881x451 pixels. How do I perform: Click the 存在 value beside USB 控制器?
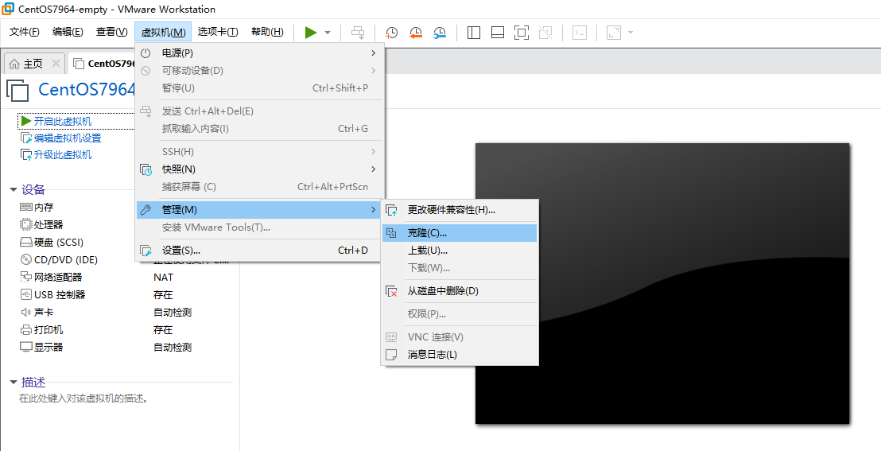pyautogui.click(x=163, y=294)
